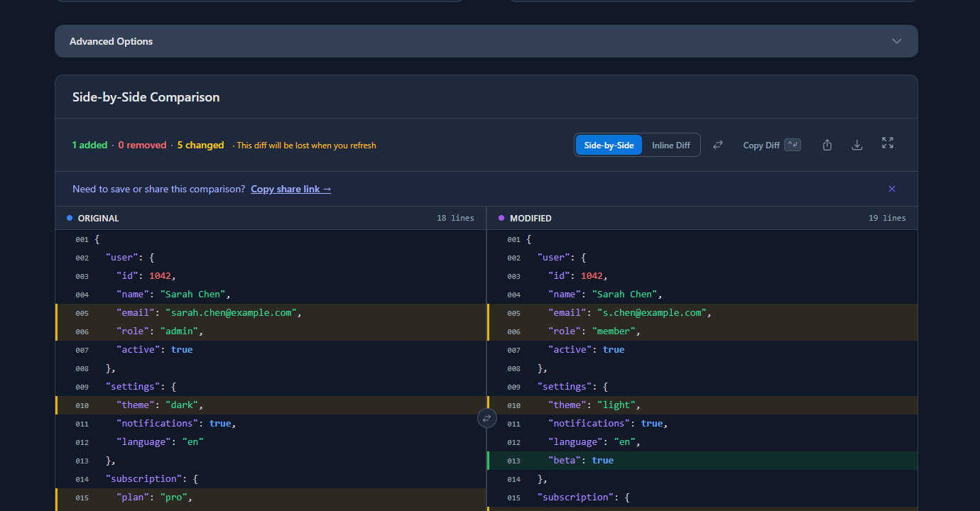
Task: Open the Side-by-Side Comparison header
Action: coord(146,97)
